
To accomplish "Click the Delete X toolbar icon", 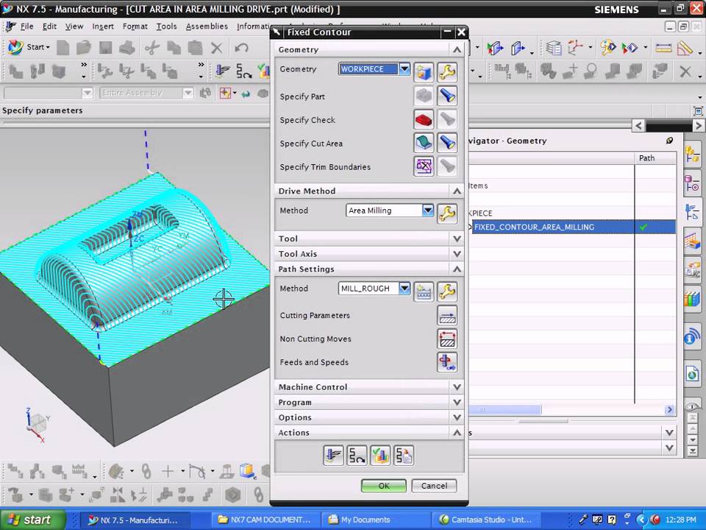I will 216,47.
